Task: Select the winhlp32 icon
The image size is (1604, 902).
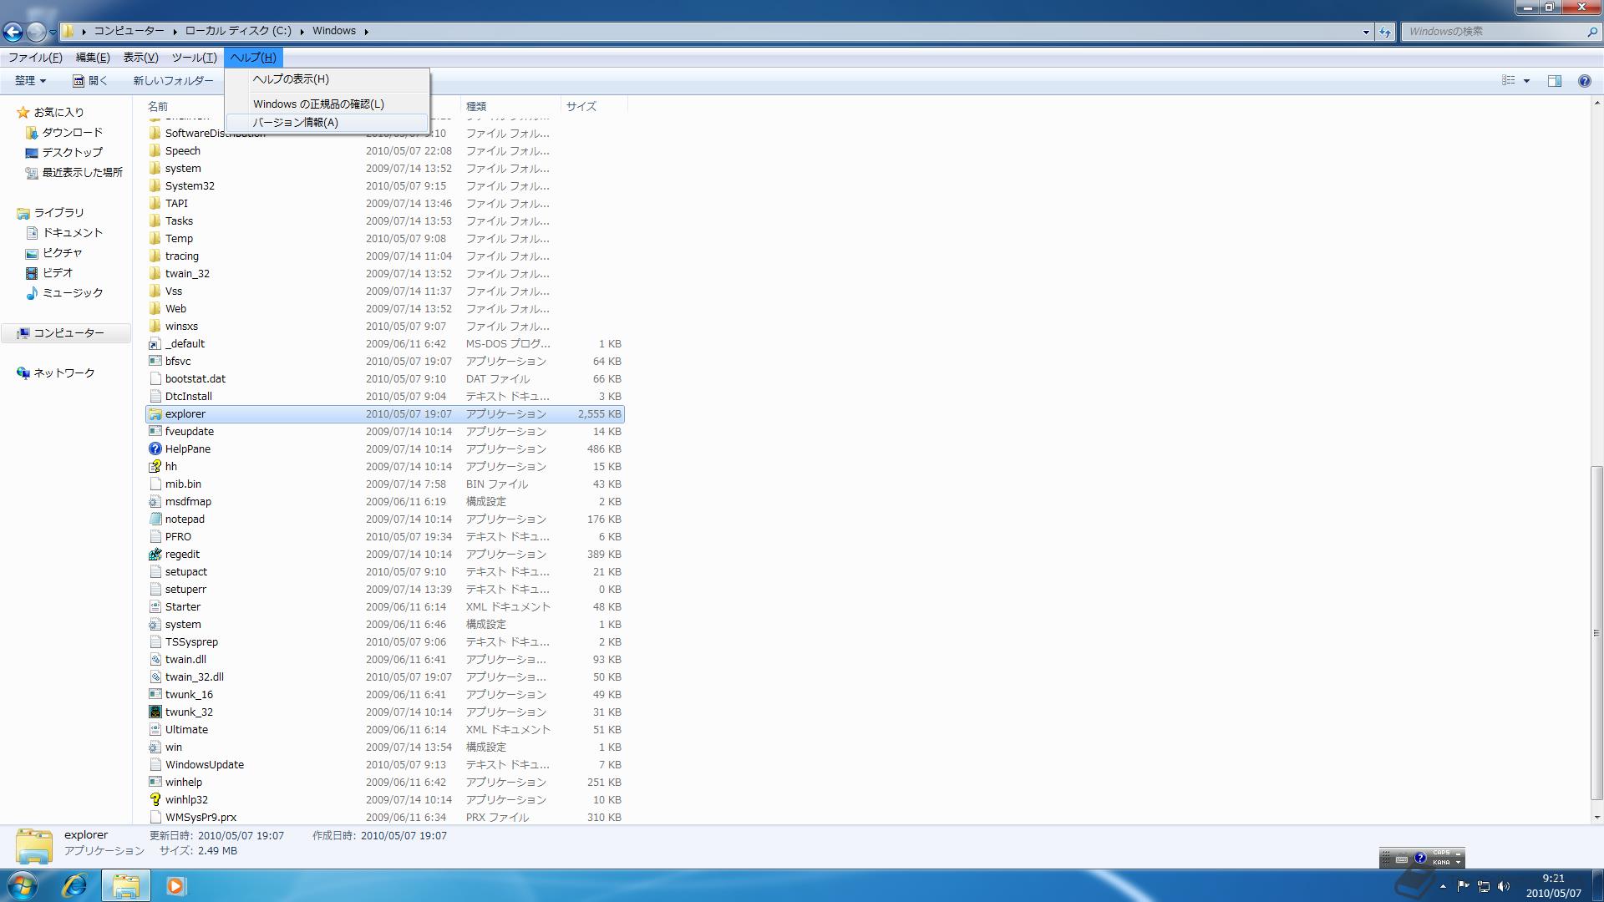Action: coord(155,800)
